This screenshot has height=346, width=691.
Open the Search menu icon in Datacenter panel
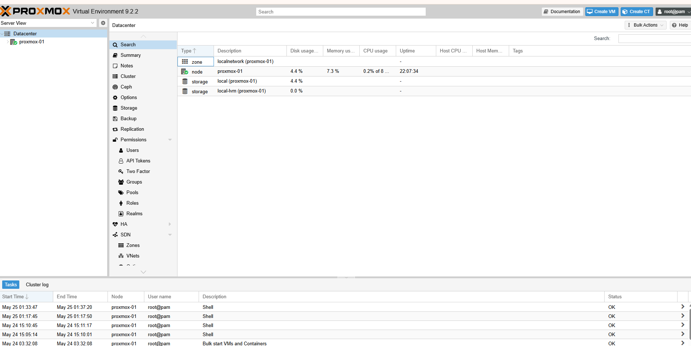tap(115, 45)
